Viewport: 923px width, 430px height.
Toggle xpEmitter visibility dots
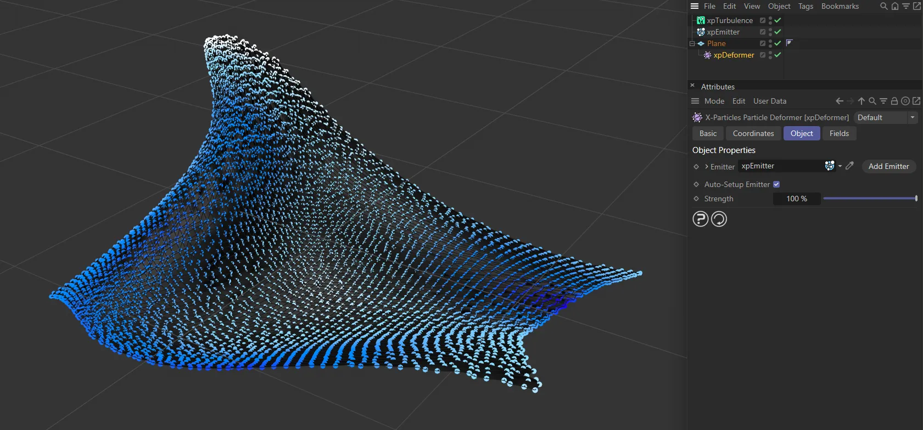(x=770, y=32)
